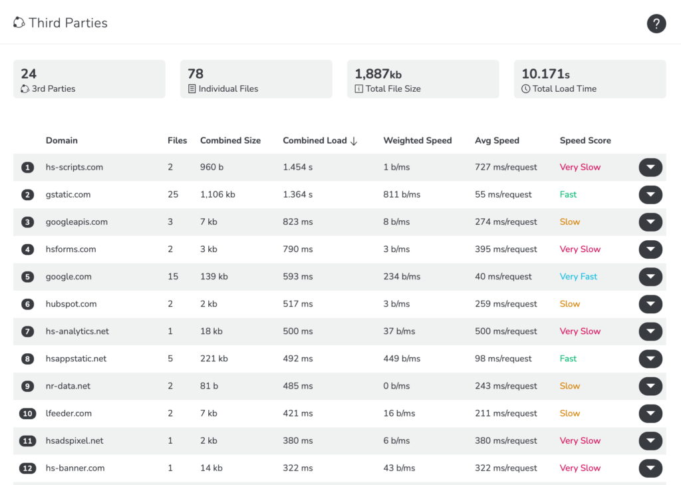Image resolution: width=681 pixels, height=485 pixels.
Task: Expand the hubspot.com row details
Action: 650,304
